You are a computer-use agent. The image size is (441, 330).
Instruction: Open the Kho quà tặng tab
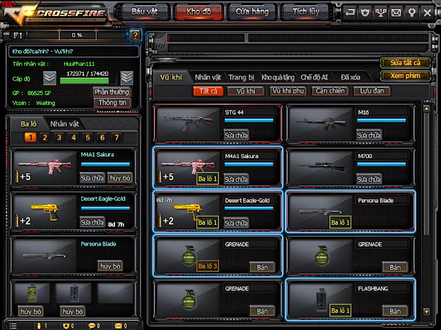278,77
